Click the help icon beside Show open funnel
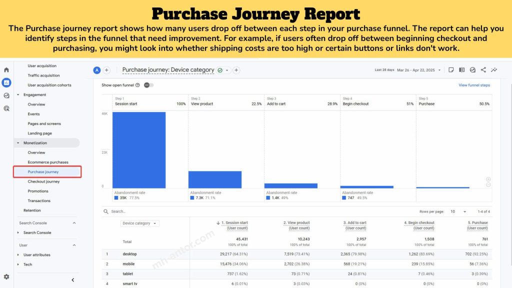Viewport: 512px width, 288px height. pos(137,85)
